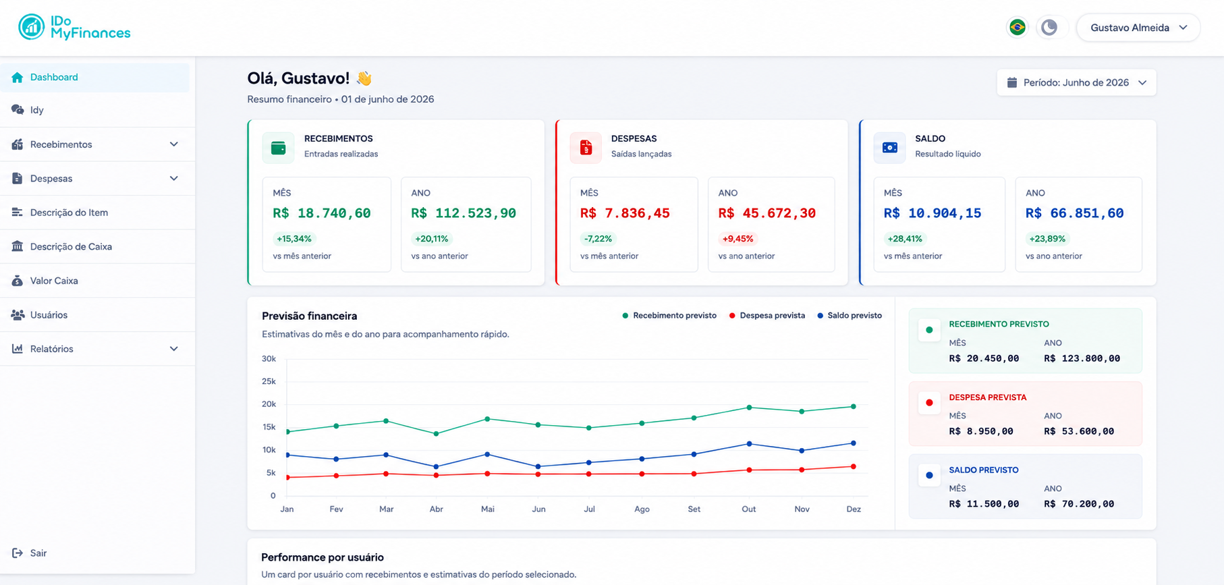The width and height of the screenshot is (1224, 585).
Task: Click the Dashboard home icon
Action: [x=18, y=78]
